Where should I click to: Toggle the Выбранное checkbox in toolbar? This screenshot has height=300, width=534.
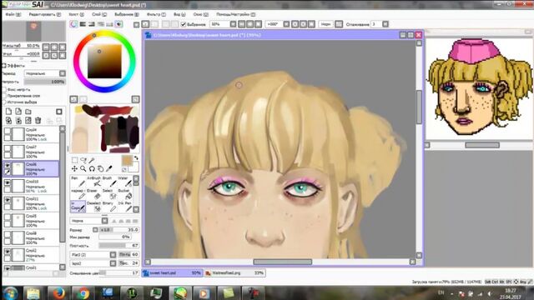tap(184, 24)
